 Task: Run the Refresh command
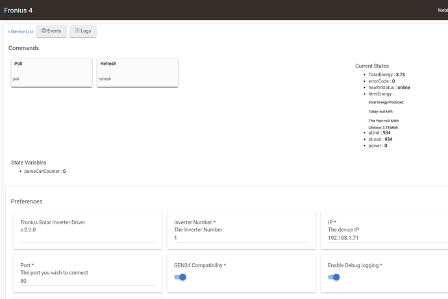(x=138, y=72)
